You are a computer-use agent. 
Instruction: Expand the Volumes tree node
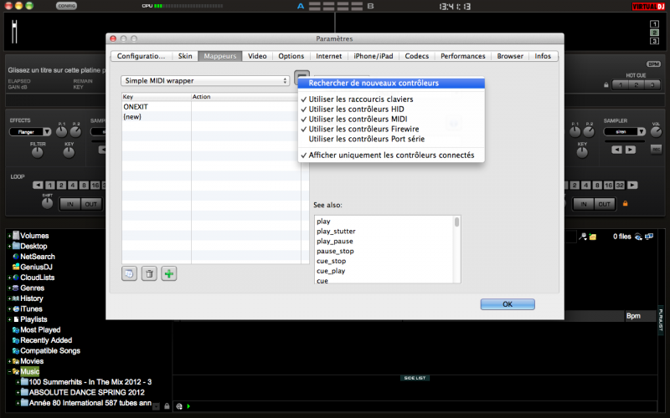tap(8, 237)
